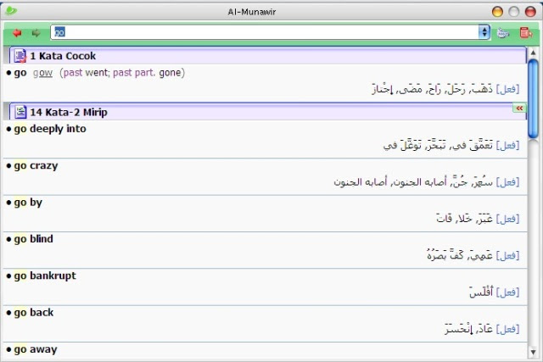Click the scrollbar up arrow

(533, 53)
